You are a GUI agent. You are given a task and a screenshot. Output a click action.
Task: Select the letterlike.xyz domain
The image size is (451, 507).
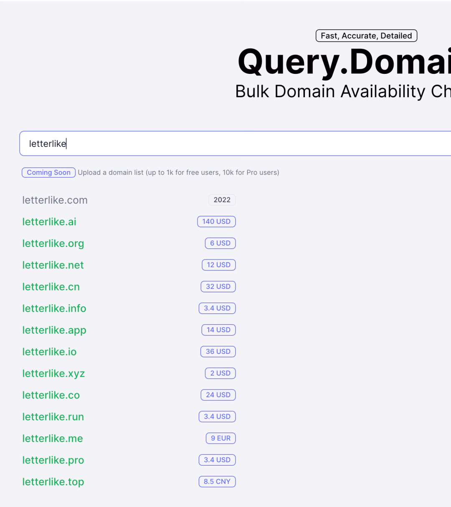53,373
